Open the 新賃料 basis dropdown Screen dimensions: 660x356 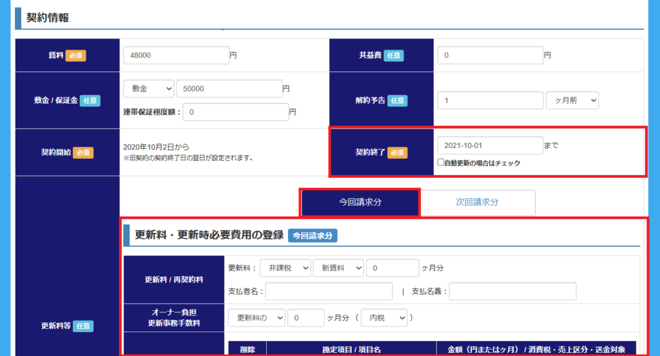(338, 268)
